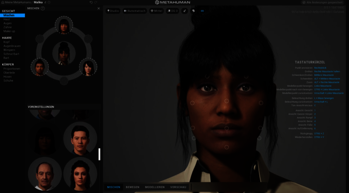
Task: Redo the change with the redo arrow
Action: (x=96, y=2)
